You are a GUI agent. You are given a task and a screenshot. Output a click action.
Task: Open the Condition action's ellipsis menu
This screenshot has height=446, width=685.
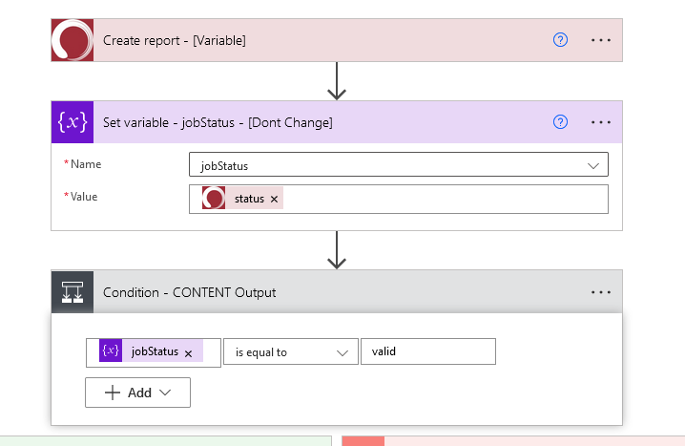click(600, 292)
